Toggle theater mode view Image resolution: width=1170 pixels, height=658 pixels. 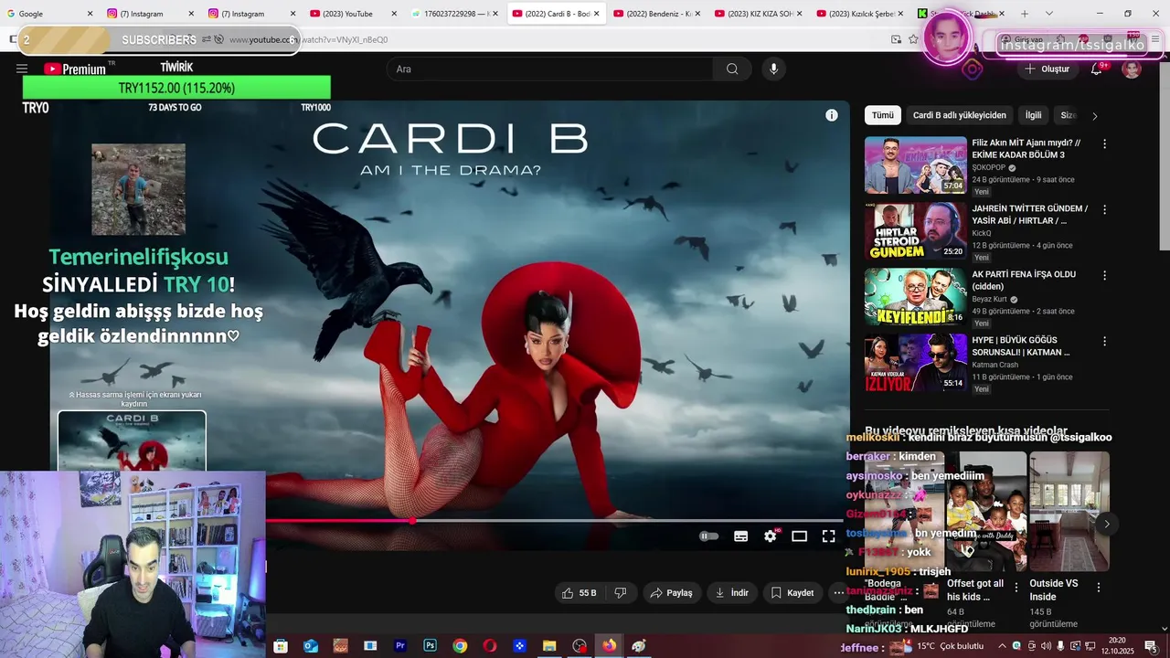coord(800,536)
